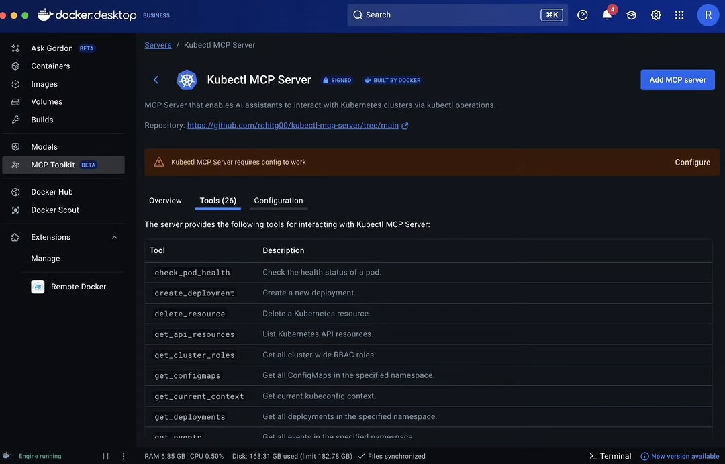Open the Terminal panel
The width and height of the screenshot is (725, 464).
click(610, 456)
